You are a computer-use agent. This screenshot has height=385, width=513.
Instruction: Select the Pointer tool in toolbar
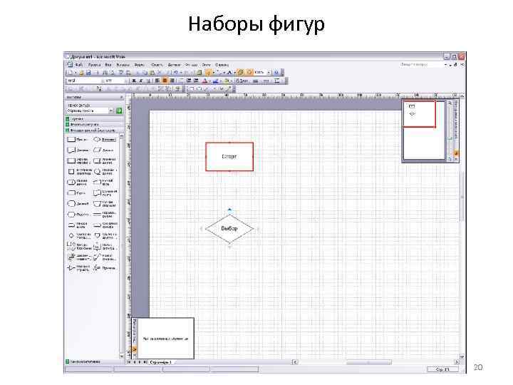point(208,72)
